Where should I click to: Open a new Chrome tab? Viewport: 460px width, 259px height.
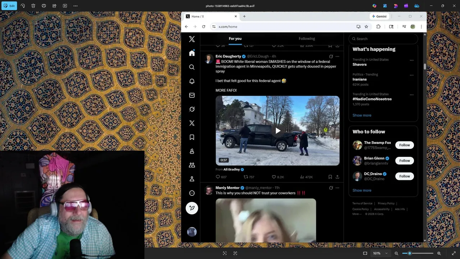pyautogui.click(x=244, y=16)
